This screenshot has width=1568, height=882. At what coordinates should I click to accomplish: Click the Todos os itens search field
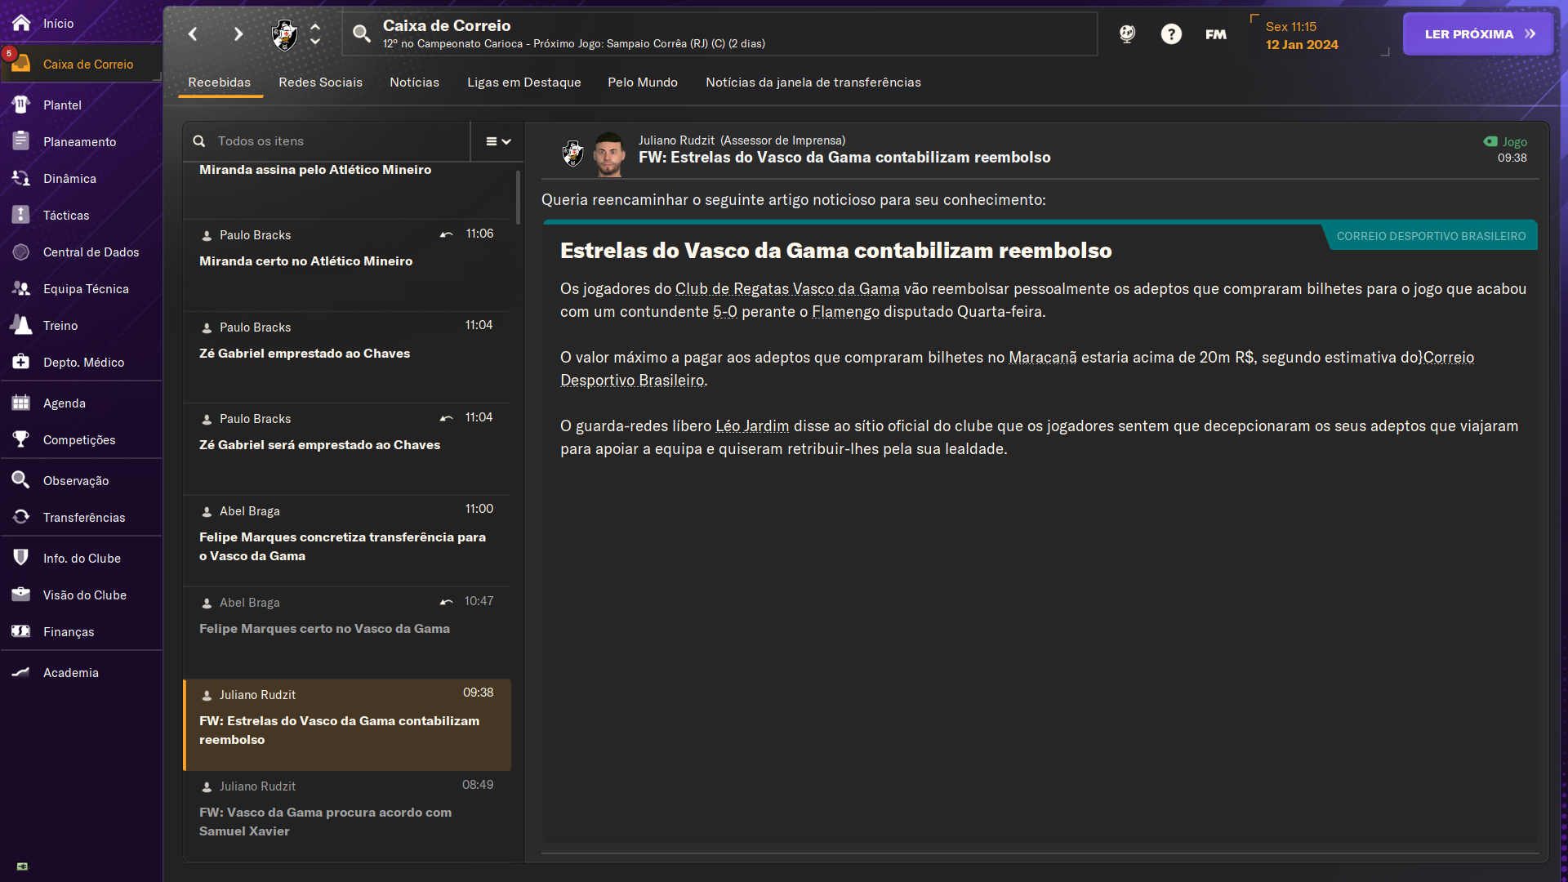327,140
